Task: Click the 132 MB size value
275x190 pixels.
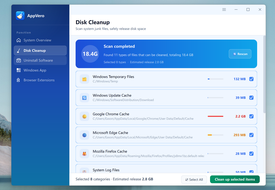Action: click(240, 79)
